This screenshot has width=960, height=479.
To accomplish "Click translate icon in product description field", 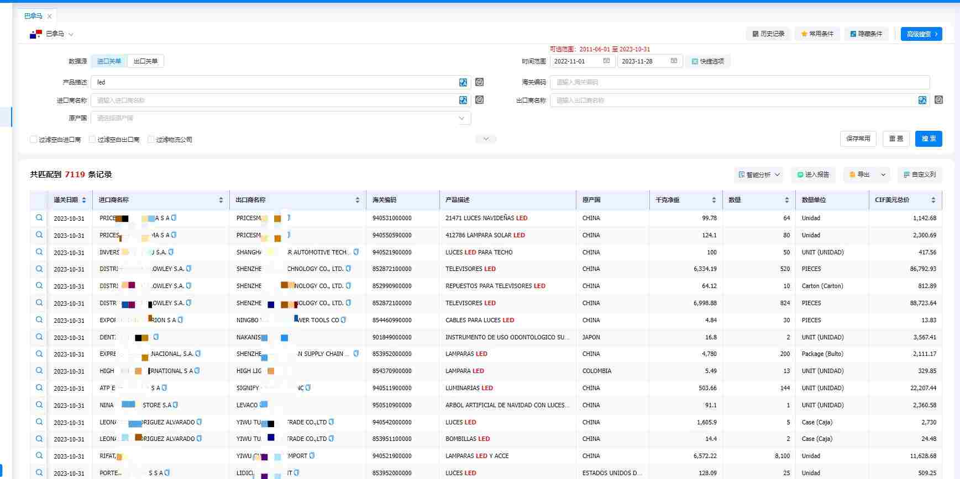I will coord(463,82).
